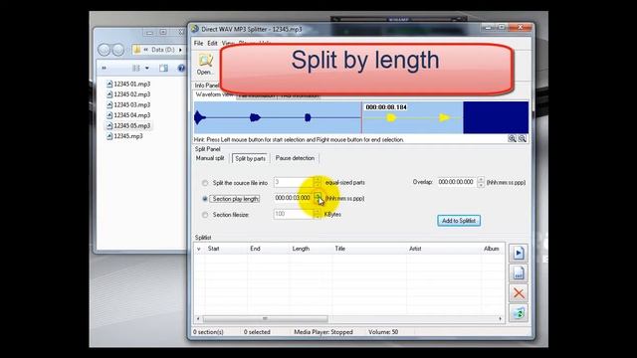Click 'Media Player: Stopped' in status bar
The image size is (637, 358).
coord(323,332)
